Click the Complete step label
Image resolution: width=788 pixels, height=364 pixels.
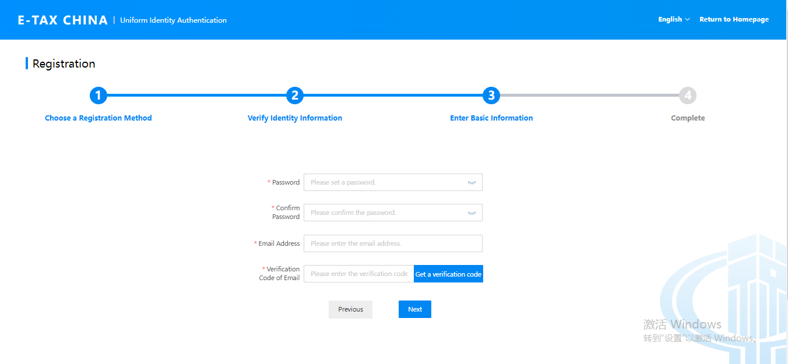click(688, 118)
